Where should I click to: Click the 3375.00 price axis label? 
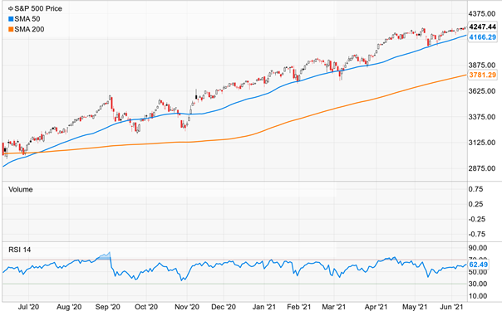(481, 117)
